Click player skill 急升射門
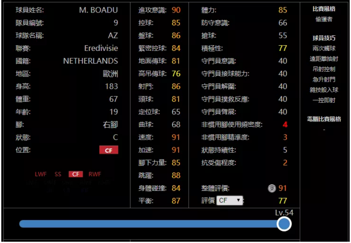Image resolution: width=351 pixels, height=243 pixels. [324, 79]
